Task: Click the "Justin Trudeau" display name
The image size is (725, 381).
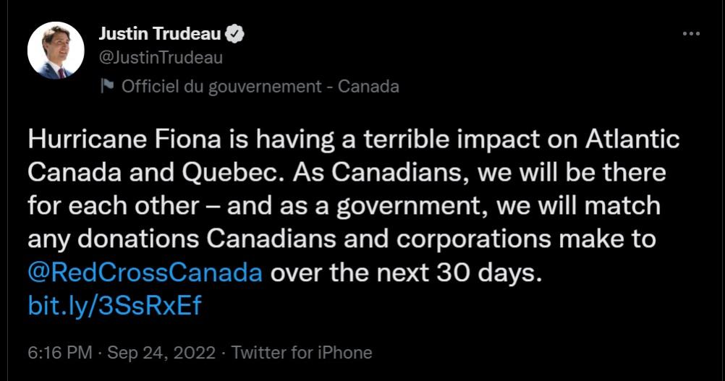Action: pos(160,34)
